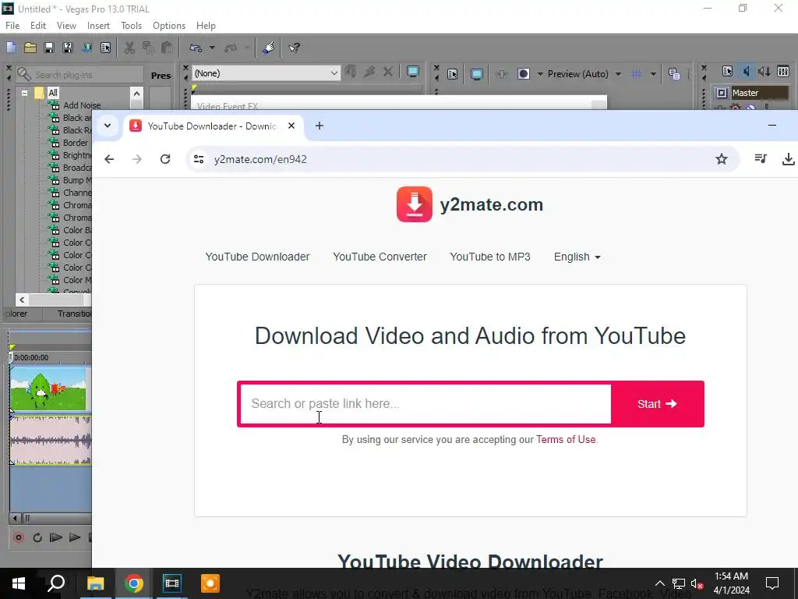Click New project icon in Vegas toolbar
The width and height of the screenshot is (798, 599).
tap(11, 48)
